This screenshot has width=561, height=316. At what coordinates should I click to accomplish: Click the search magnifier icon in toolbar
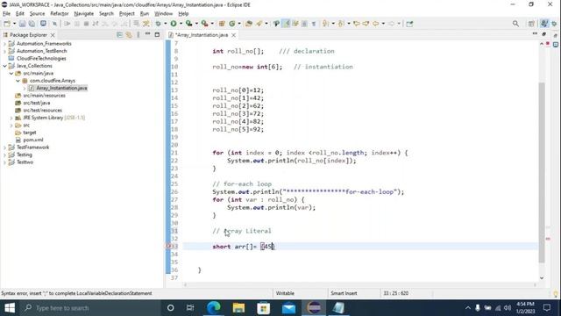(515, 24)
